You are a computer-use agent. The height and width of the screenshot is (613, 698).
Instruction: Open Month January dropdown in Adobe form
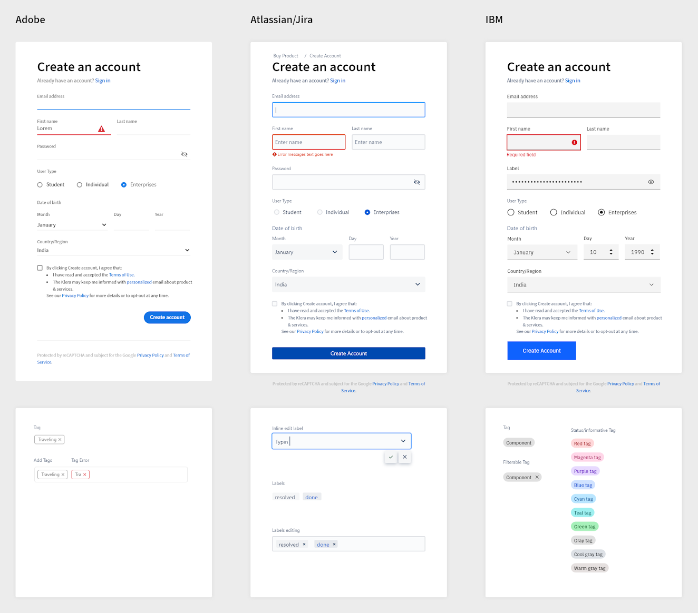[72, 225]
